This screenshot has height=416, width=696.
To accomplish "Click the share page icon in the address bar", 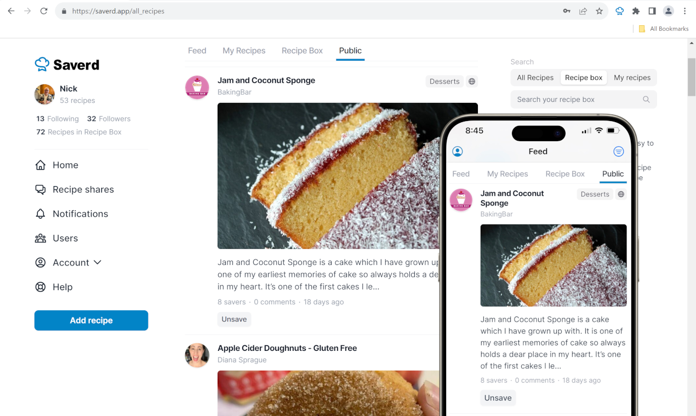I will [x=583, y=11].
